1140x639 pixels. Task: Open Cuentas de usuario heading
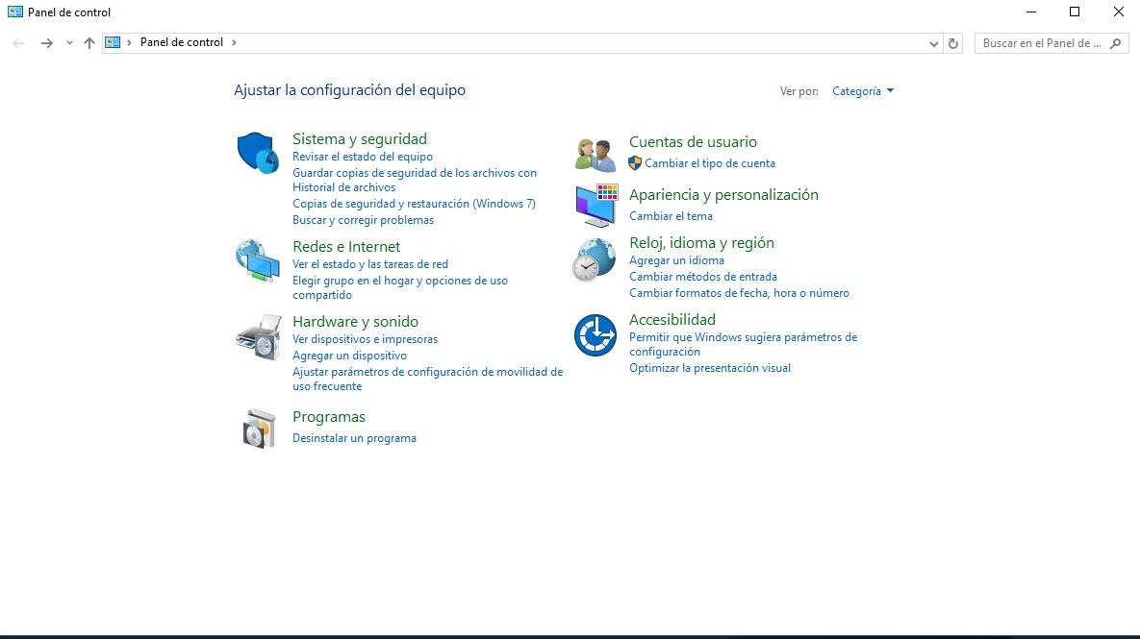coord(693,141)
